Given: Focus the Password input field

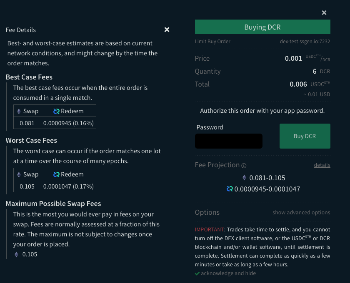Looking at the screenshot, I should click(229, 141).
